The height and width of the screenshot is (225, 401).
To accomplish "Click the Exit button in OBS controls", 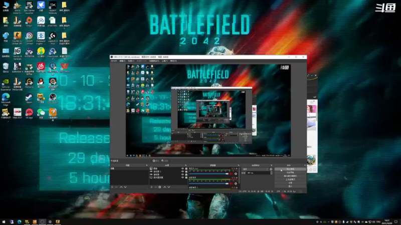I will coord(290,186).
